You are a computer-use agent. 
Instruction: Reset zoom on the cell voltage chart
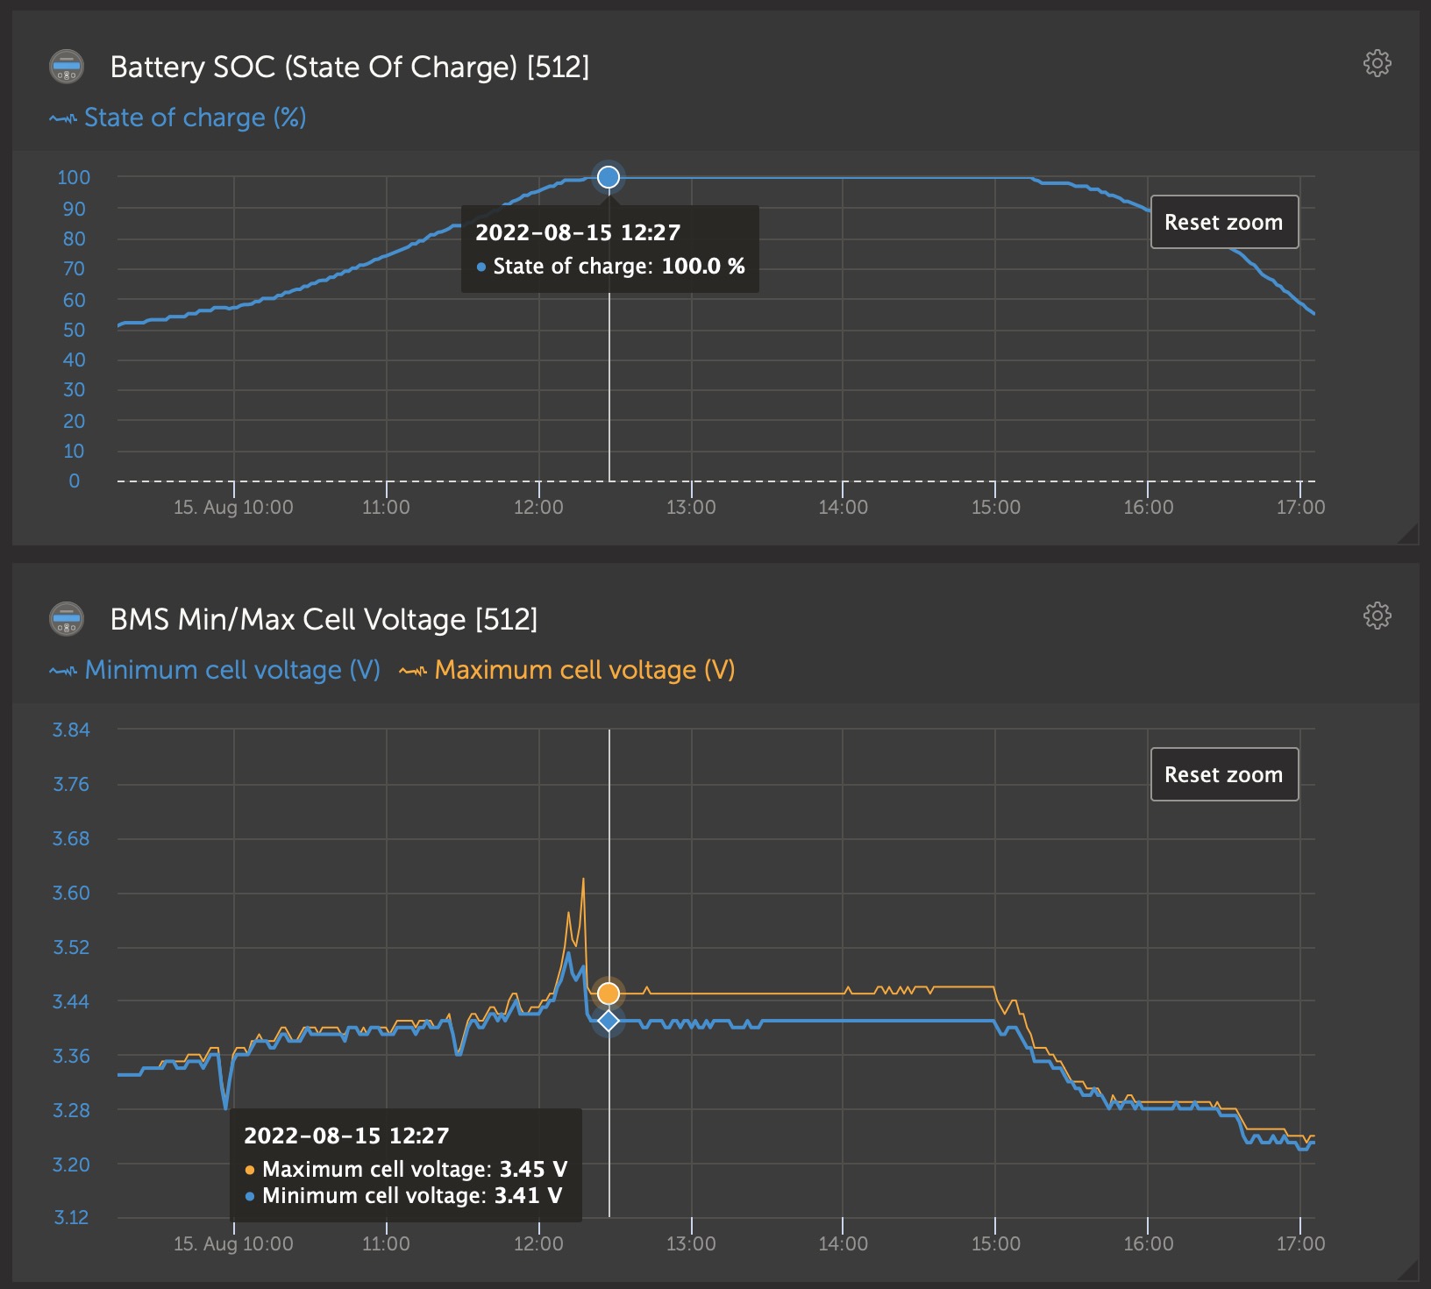[x=1223, y=775]
